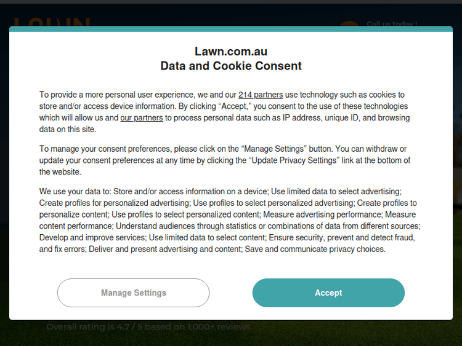Click the orange phone icon
The height and width of the screenshot is (346, 462).
[x=349, y=25]
